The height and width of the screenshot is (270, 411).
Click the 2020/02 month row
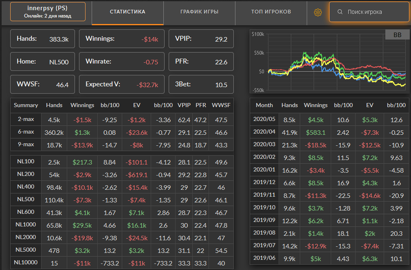tap(330, 157)
